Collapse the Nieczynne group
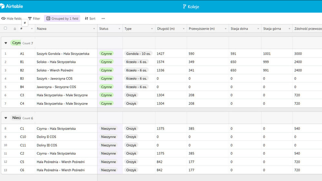The height and width of the screenshot is (181, 322). pos(6,118)
